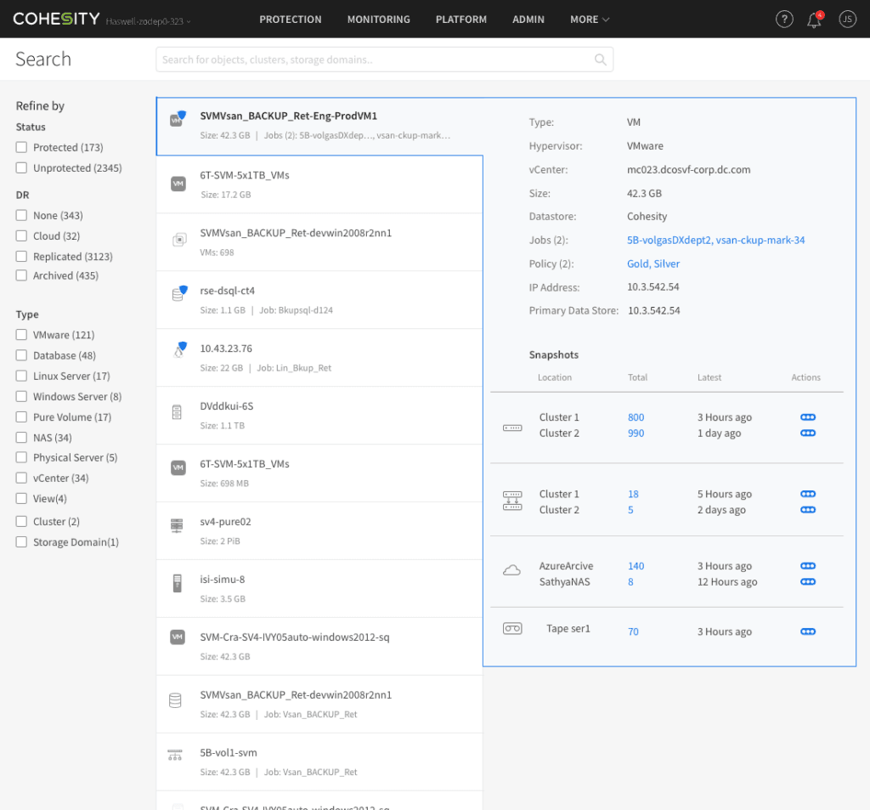Go to the MONITORING menu
Image resolution: width=870 pixels, height=810 pixels.
(x=378, y=20)
